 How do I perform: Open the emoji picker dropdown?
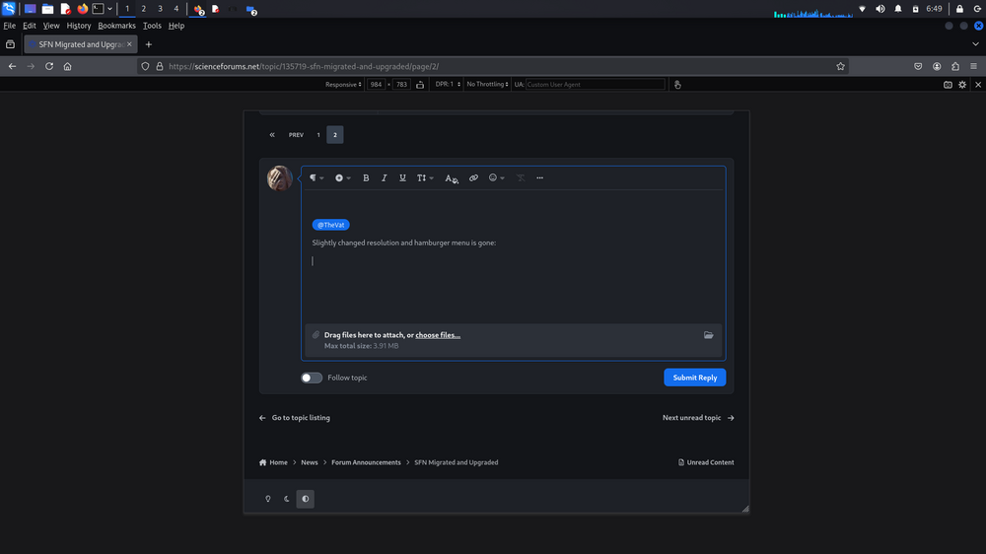click(x=497, y=178)
